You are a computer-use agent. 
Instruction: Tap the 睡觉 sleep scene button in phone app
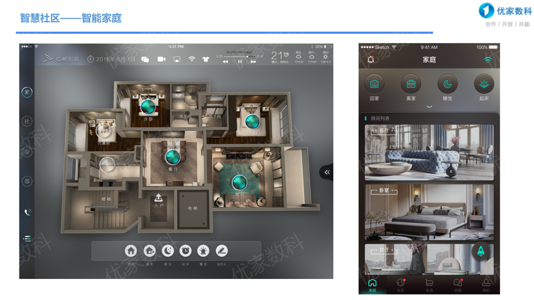pos(447,84)
